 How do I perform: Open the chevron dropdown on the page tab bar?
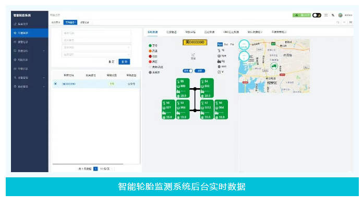(x=344, y=22)
